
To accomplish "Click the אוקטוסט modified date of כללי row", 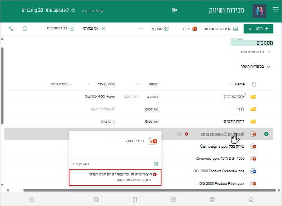I will [151, 109].
